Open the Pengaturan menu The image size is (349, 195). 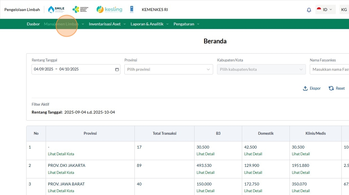(186, 24)
